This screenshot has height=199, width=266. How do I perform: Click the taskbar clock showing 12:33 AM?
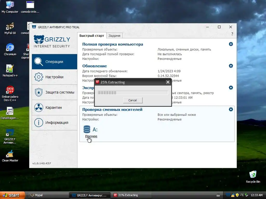tap(256, 195)
